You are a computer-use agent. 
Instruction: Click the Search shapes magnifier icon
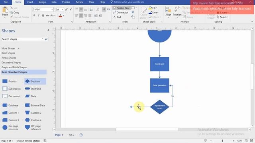click(x=46, y=39)
